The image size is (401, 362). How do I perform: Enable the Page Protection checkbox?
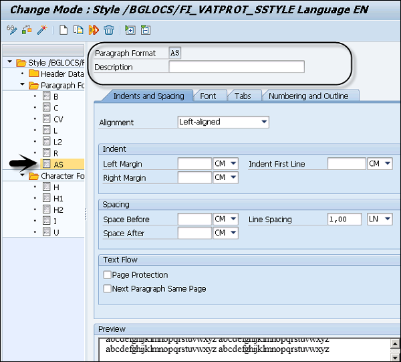[108, 275]
